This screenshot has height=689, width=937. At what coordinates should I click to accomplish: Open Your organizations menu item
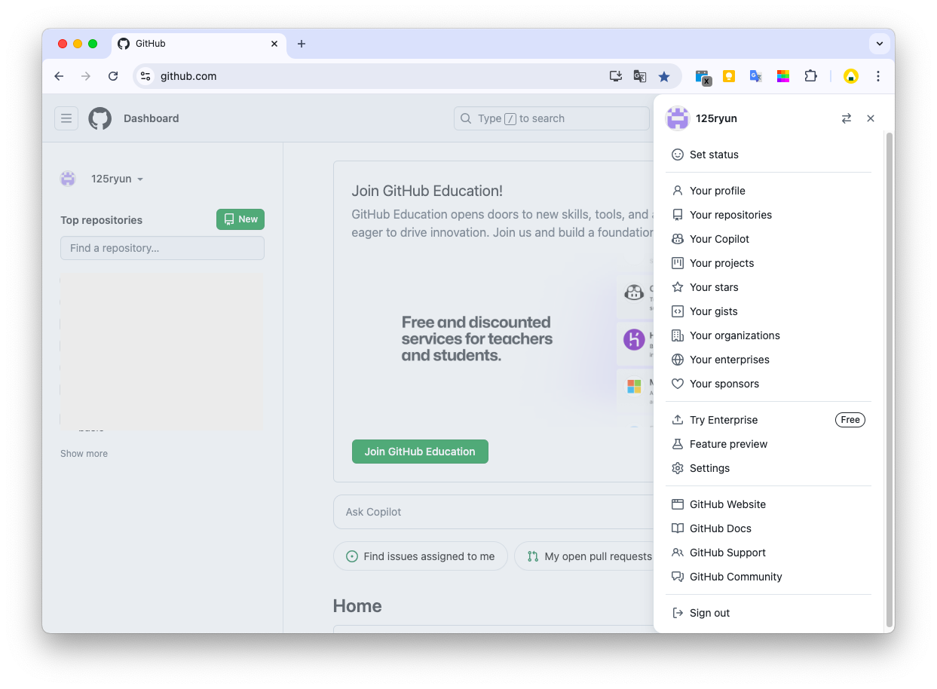768,335
